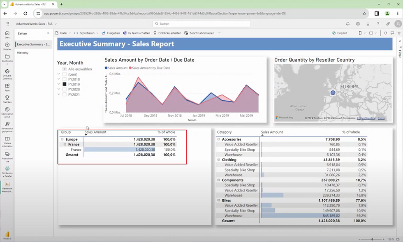
Task: Bookmark this page with the browser star
Action: pyautogui.click(x=364, y=14)
